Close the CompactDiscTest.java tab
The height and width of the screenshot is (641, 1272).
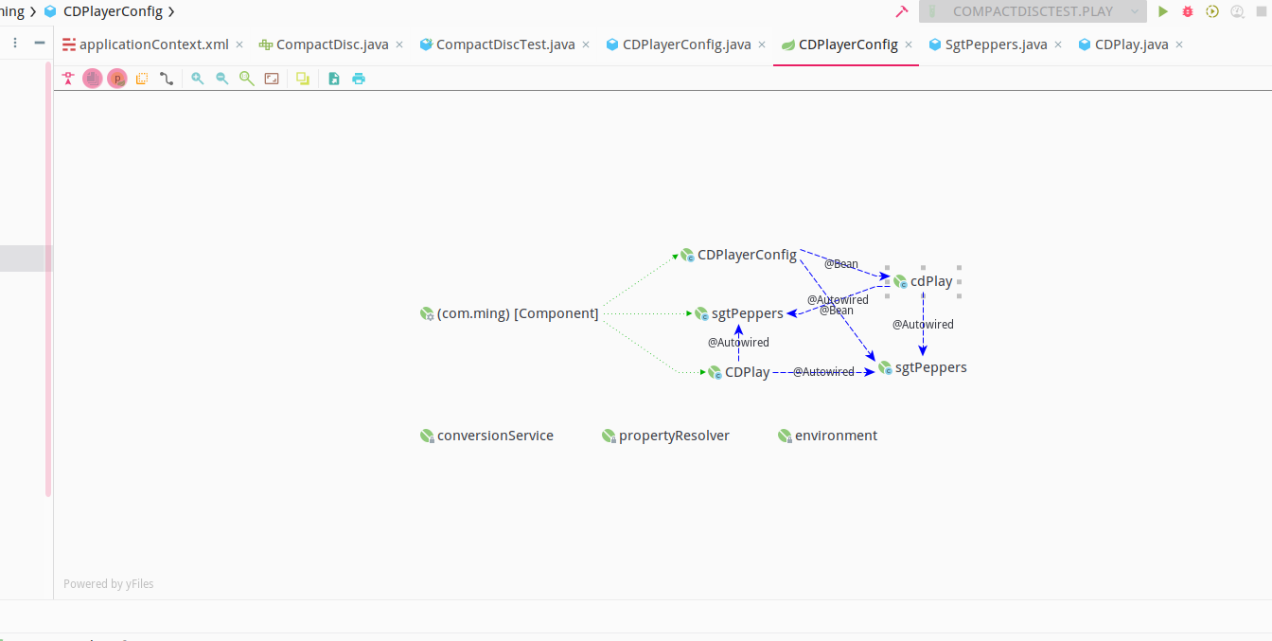point(586,45)
